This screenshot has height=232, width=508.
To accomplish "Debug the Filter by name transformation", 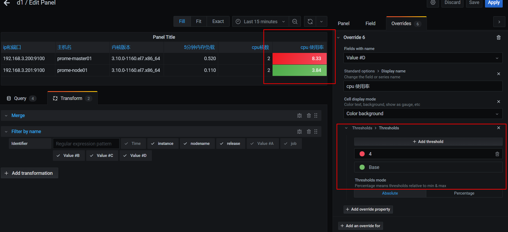I will pos(300,132).
